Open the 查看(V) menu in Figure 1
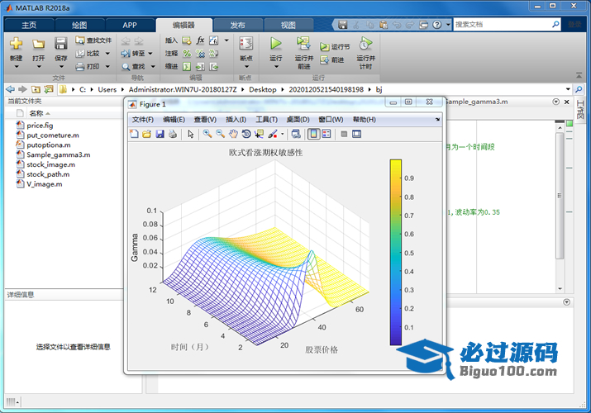 205,120
